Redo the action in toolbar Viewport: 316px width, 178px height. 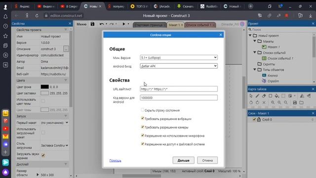112,24
